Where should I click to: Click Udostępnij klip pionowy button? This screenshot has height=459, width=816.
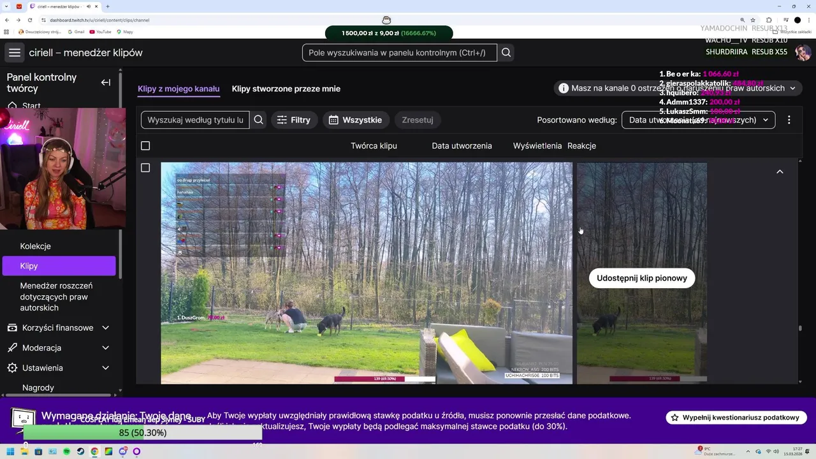coord(642,278)
